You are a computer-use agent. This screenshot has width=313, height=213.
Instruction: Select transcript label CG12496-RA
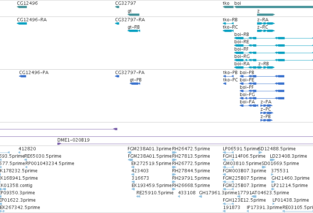[32, 20]
